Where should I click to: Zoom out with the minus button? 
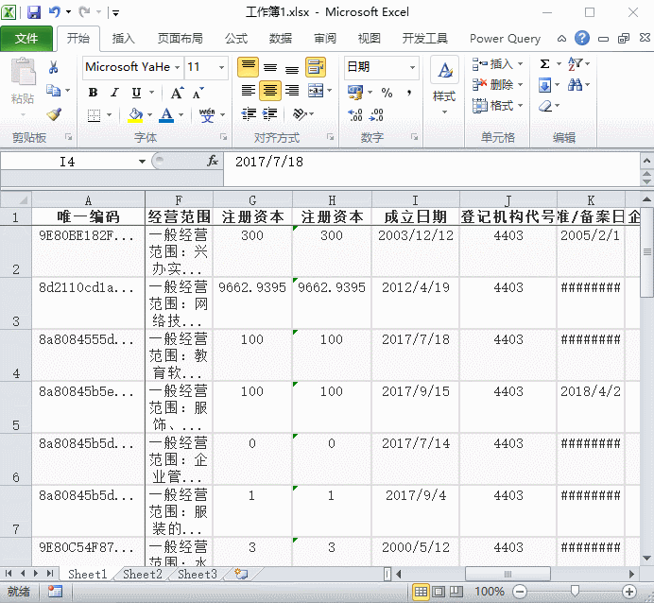coord(520,592)
